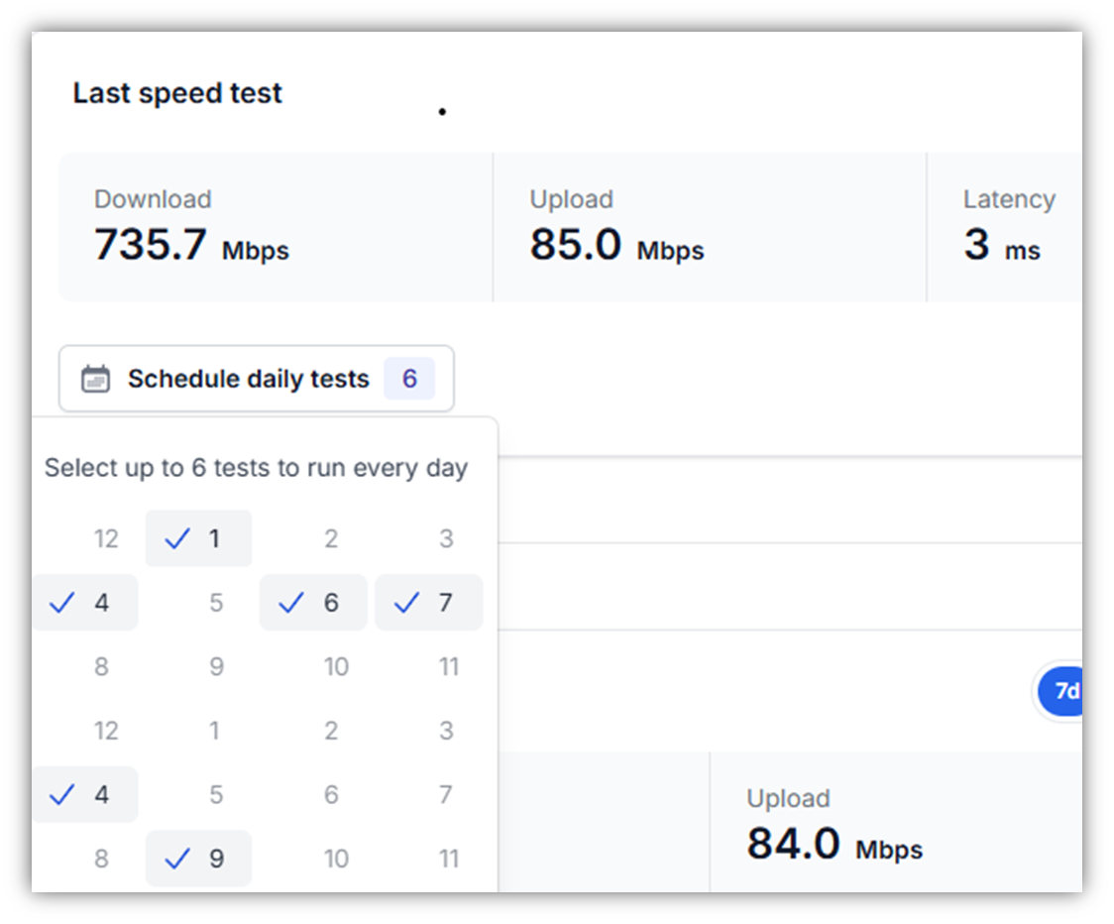Open the Schedule daily tests dropdown
1114x924 pixels.
[248, 379]
